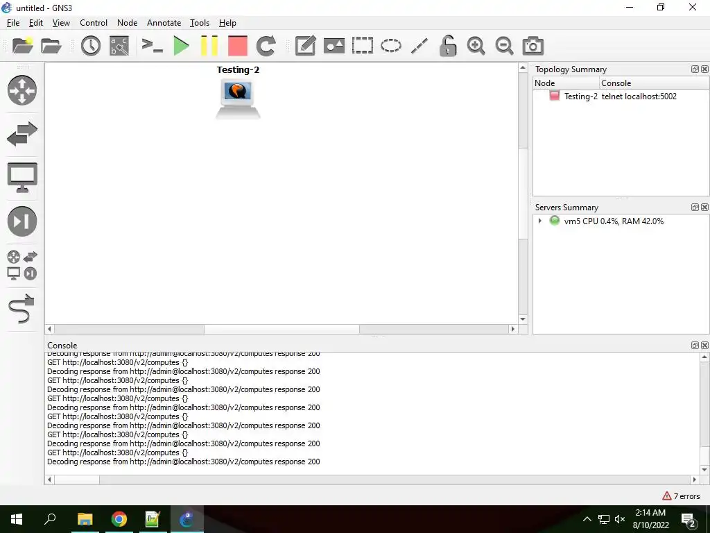
Task: Start all nodes with green play
Action: (x=181, y=46)
